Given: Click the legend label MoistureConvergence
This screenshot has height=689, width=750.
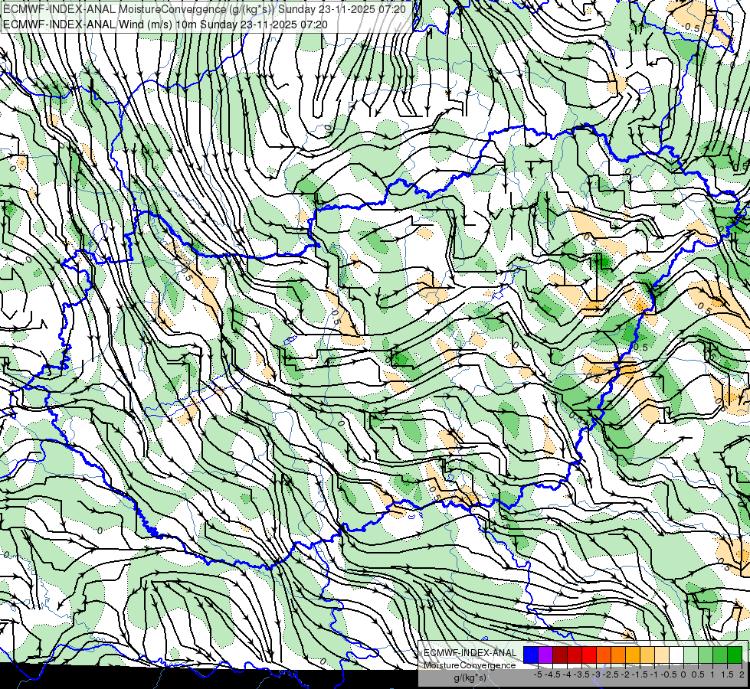Looking at the screenshot, I should coord(470,665).
